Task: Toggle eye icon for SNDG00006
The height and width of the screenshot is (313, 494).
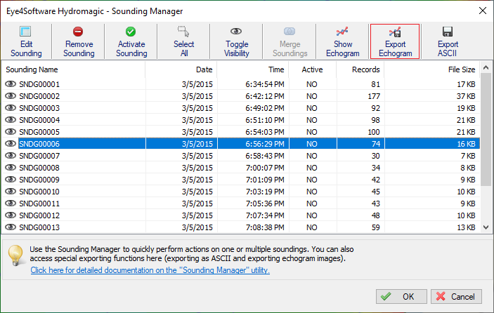Action: (11, 144)
